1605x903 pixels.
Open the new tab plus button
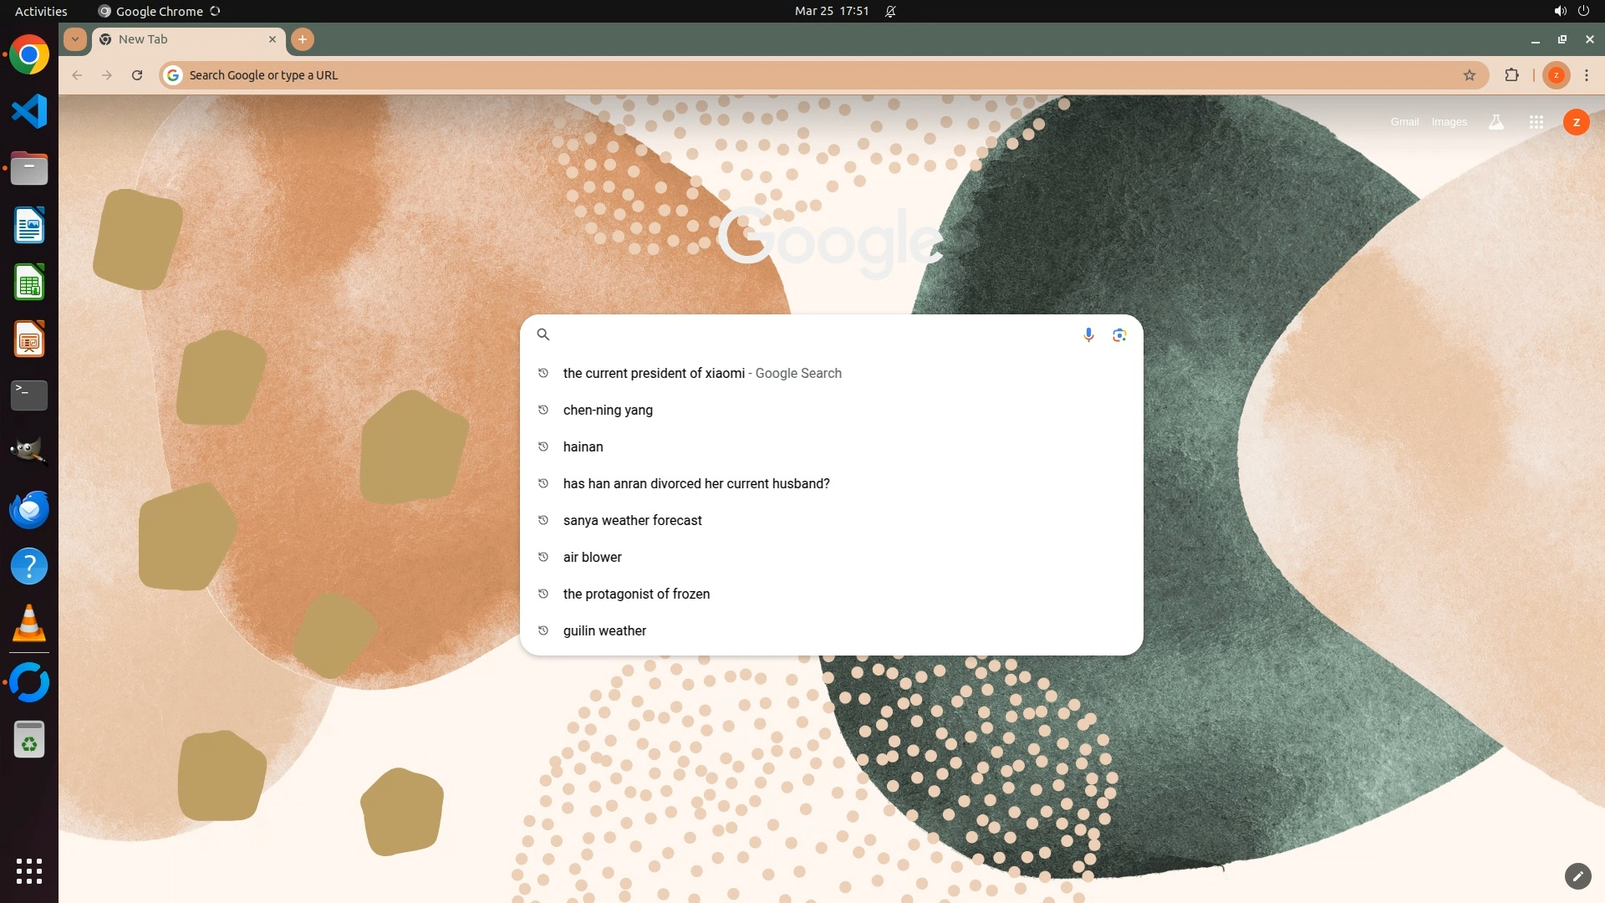click(303, 39)
